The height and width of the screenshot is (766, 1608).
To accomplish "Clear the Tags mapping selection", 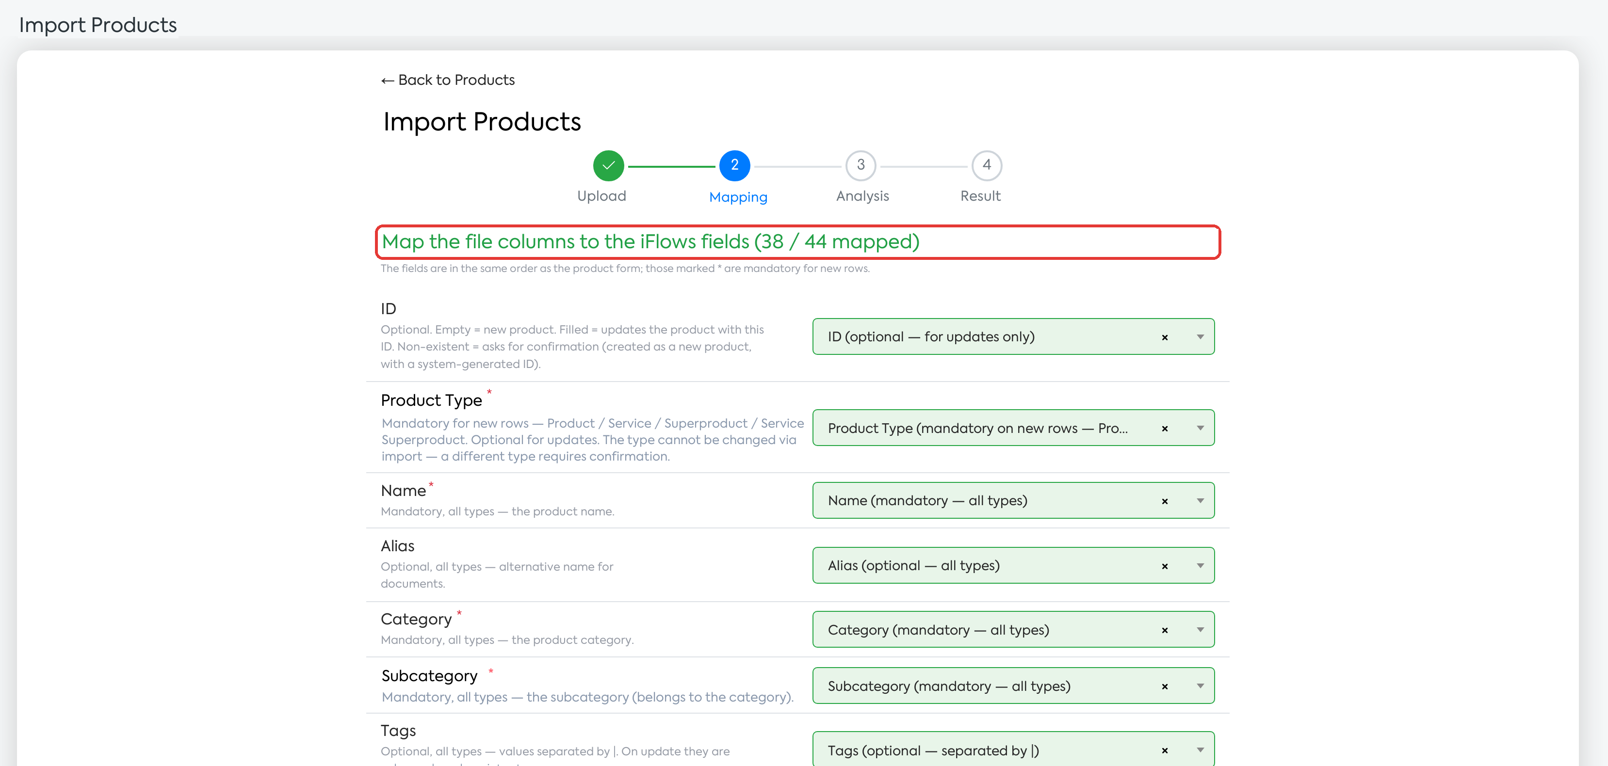I will 1164,751.
